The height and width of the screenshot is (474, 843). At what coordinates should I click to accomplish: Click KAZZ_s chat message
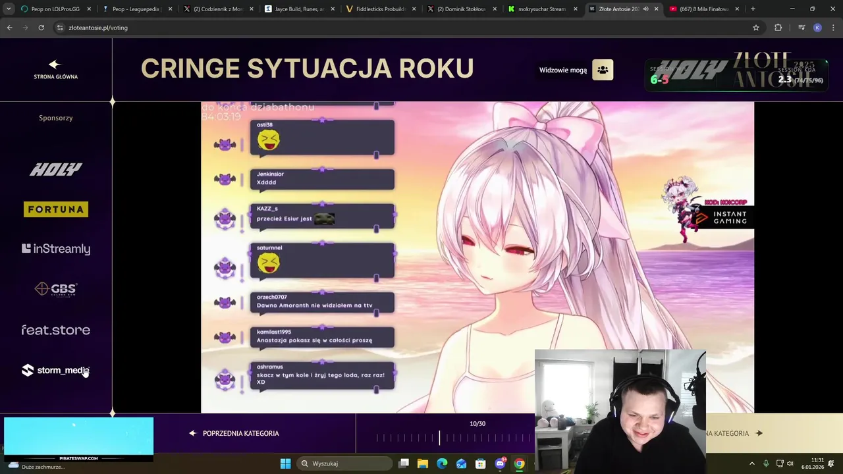323,217
